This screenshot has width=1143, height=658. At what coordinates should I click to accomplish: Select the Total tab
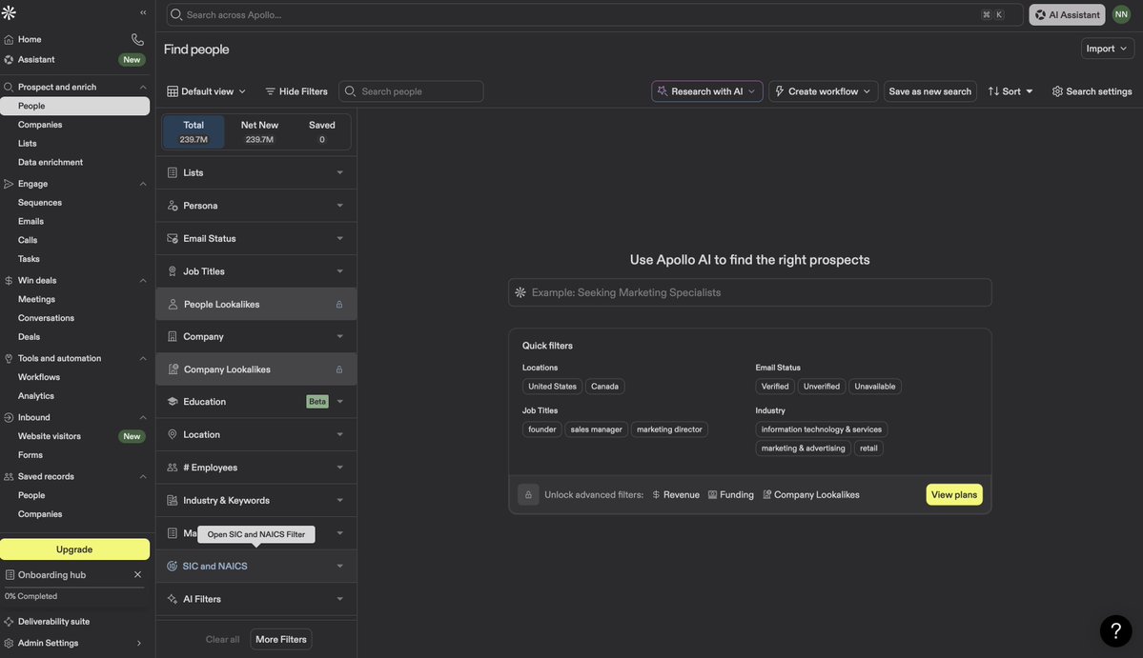tap(194, 131)
